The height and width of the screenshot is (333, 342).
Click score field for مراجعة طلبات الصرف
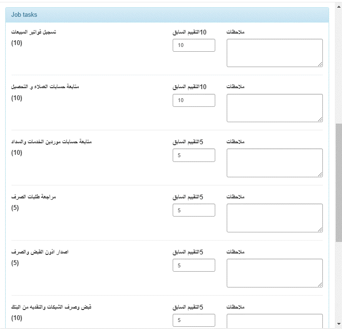coord(194,210)
